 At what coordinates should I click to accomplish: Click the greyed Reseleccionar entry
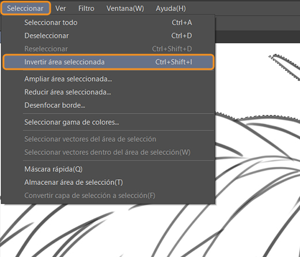point(108,49)
